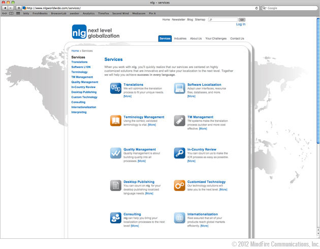Viewport: 320px width, 249px height.
Task: Go forward with browser forward arrow
Action: [11, 8]
